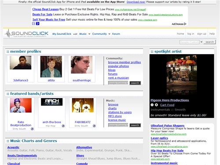Open browse member profiles link

pyautogui.click(x=125, y=62)
